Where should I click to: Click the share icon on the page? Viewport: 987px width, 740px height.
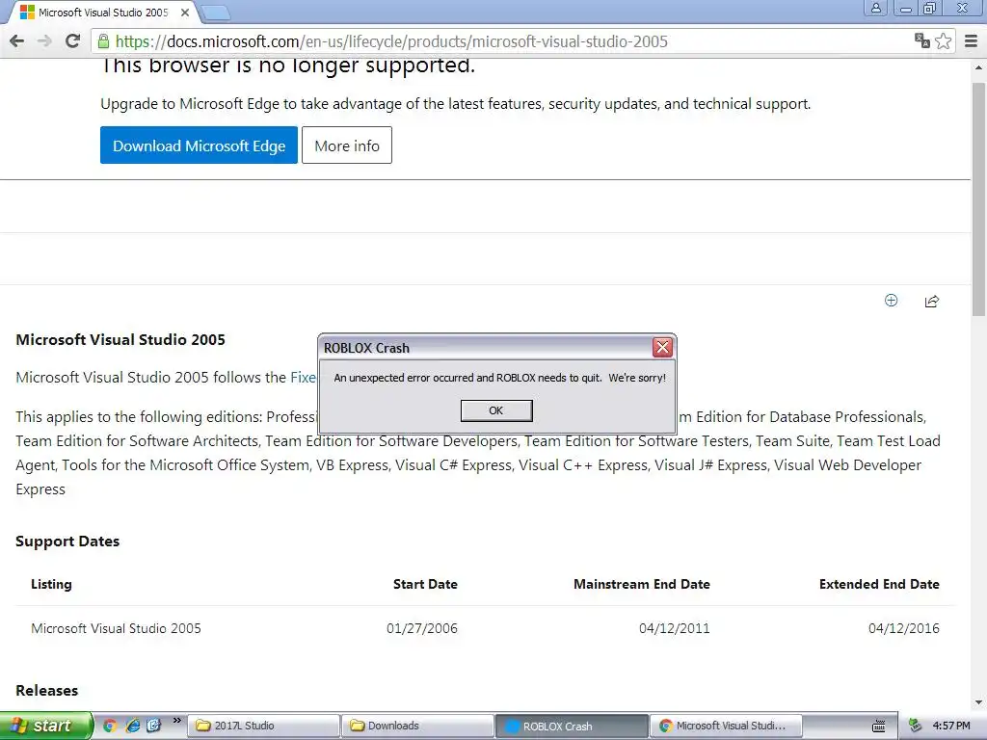click(932, 302)
